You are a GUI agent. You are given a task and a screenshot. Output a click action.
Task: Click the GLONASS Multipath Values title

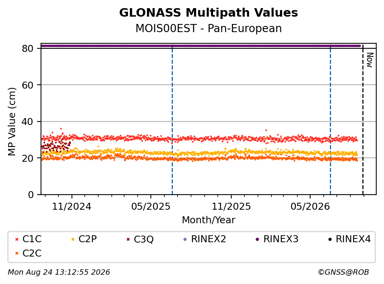pos(208,13)
